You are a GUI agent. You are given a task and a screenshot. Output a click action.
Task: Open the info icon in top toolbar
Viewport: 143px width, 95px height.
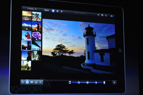(57, 11)
